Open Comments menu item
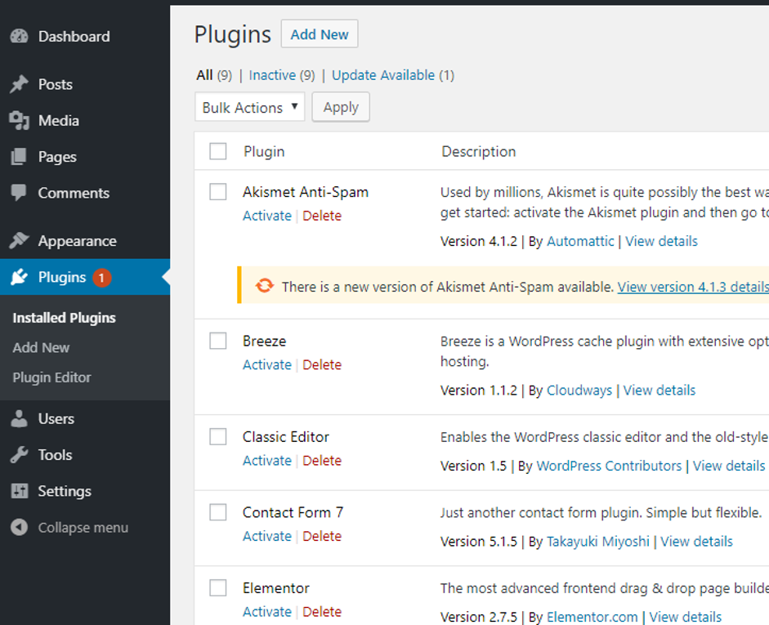 click(74, 193)
